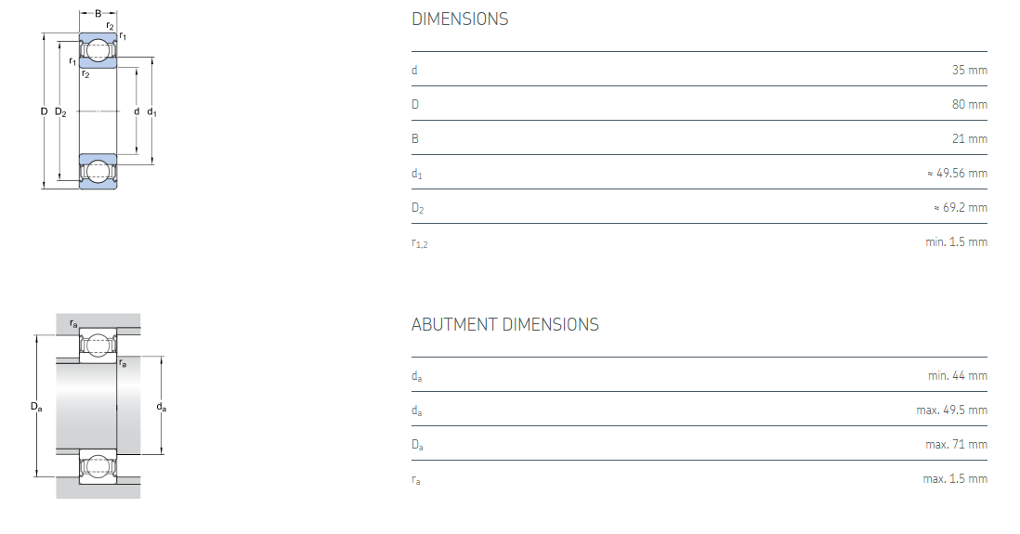Image resolution: width=1020 pixels, height=534 pixels.
Task: Click the Da label on abutment diagram
Action: 35,406
